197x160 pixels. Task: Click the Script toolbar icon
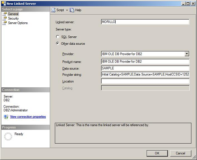[x=53, y=10]
